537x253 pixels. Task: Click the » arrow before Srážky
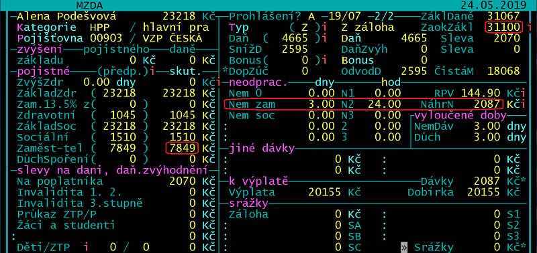click(404, 247)
